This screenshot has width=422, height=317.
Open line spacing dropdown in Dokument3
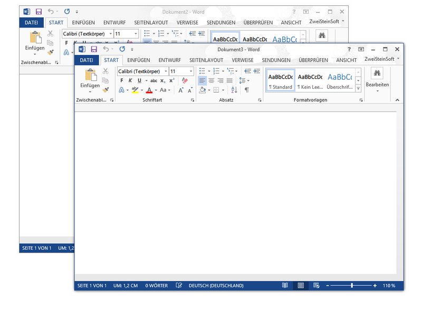click(x=248, y=81)
